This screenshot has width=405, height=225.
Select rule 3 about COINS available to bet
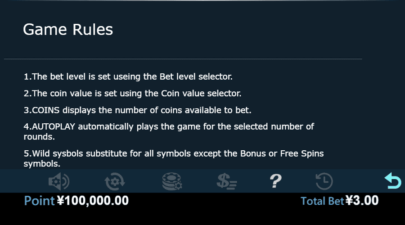137,110
